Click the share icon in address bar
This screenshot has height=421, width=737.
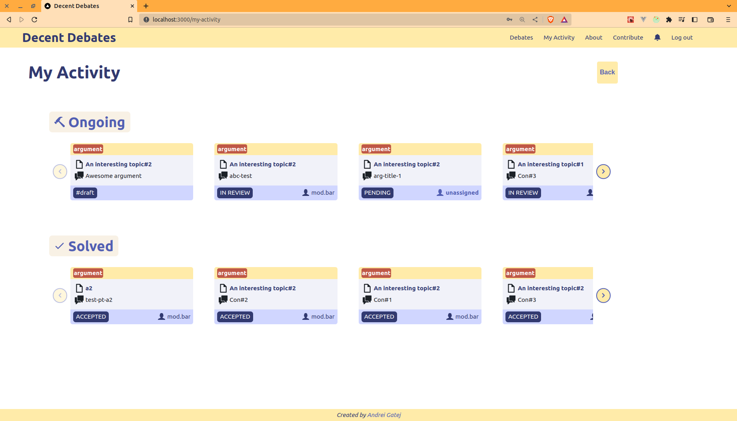point(535,20)
